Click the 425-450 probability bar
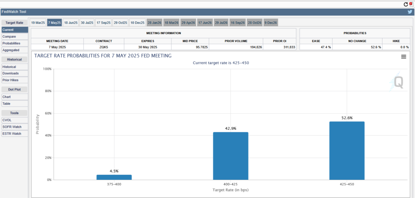The width and height of the screenshot is (415, 198). pos(347,151)
